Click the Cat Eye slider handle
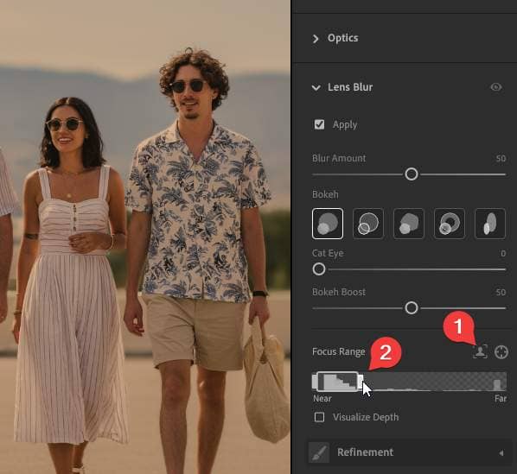This screenshot has height=474, width=517. (319, 269)
